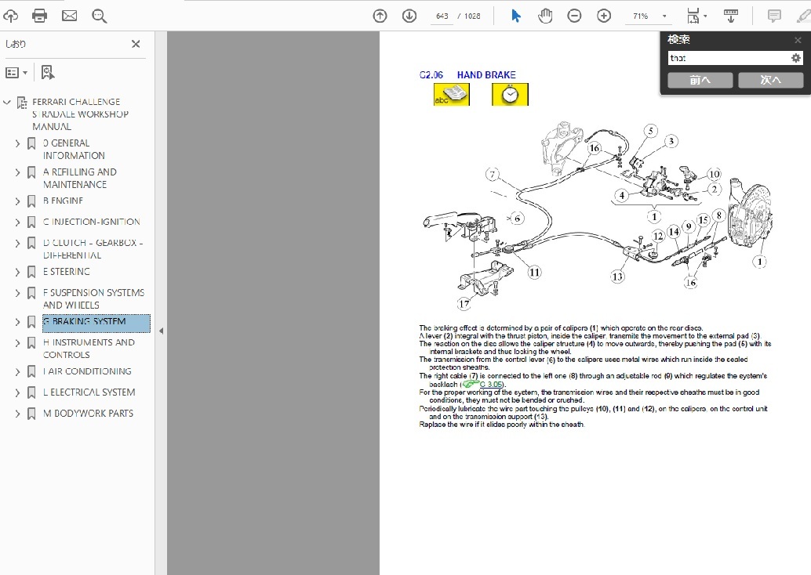Viewport: 811px width, 575px height.
Task: Click the HAND BRAKE section heading
Action: tap(486, 75)
